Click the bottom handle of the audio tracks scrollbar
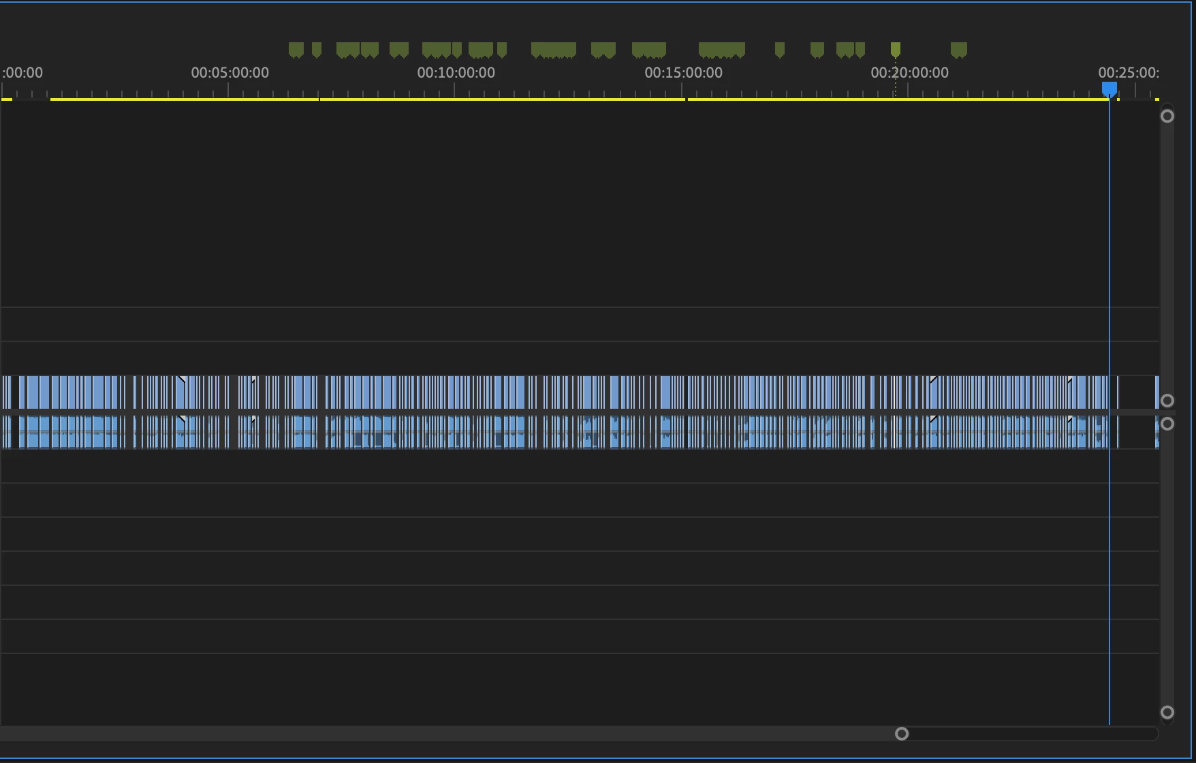The image size is (1196, 763). click(x=1167, y=713)
